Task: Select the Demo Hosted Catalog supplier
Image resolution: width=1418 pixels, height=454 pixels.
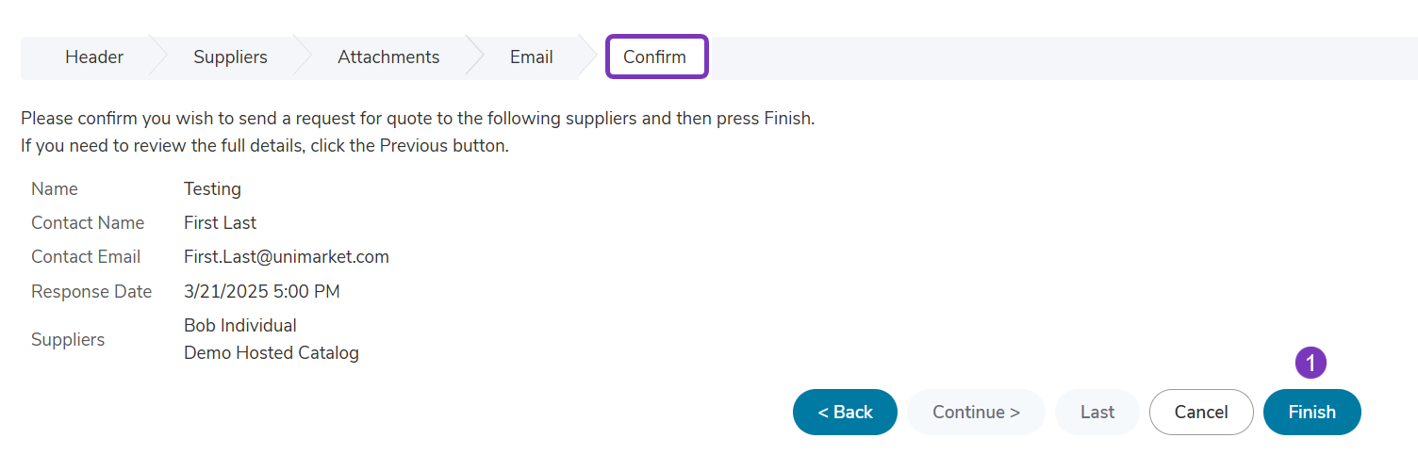Action: pos(272,353)
